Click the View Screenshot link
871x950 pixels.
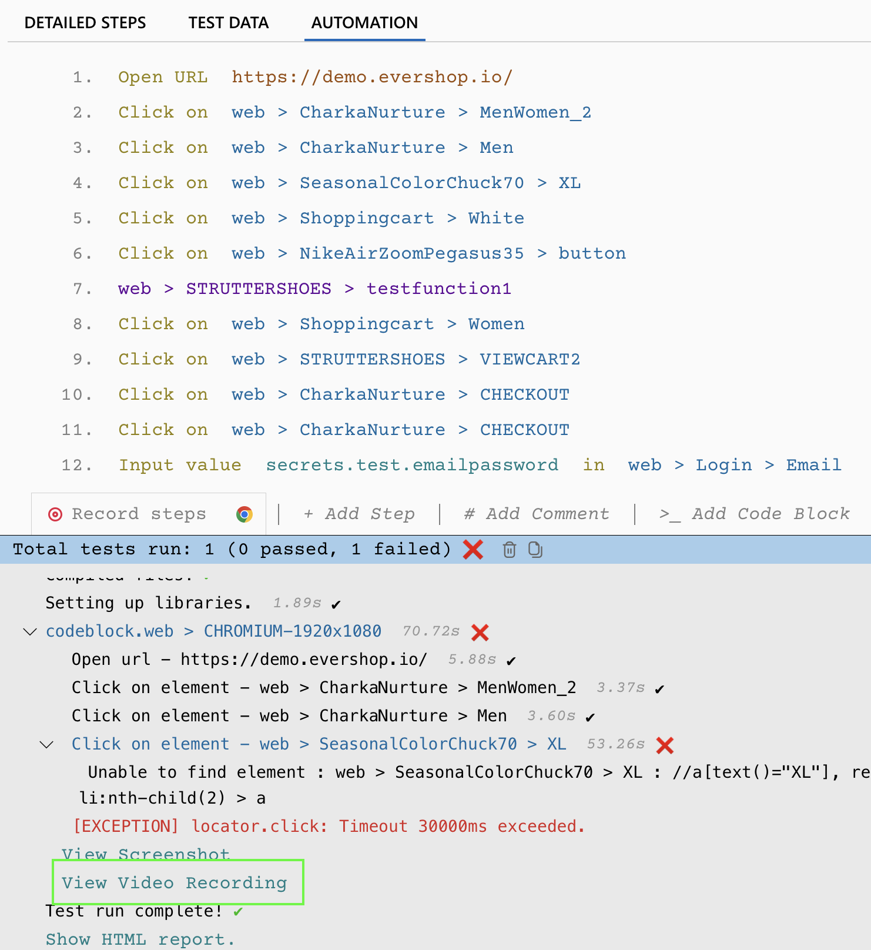(x=146, y=854)
